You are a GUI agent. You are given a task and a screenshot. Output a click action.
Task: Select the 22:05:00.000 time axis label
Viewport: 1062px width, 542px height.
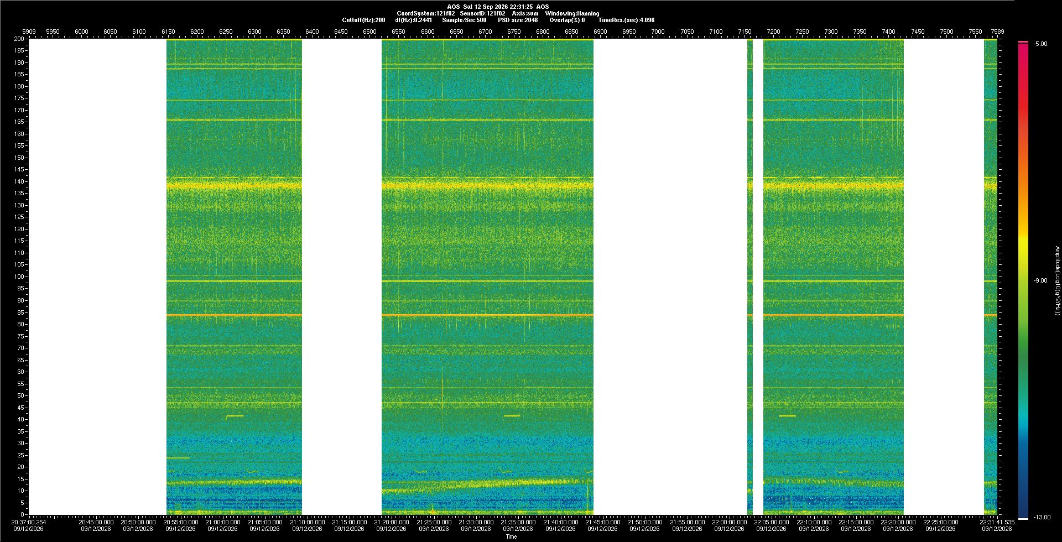(772, 522)
